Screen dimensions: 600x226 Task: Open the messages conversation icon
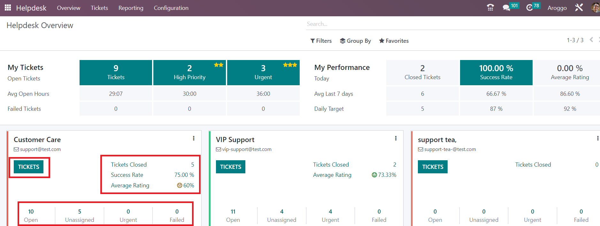(x=506, y=8)
